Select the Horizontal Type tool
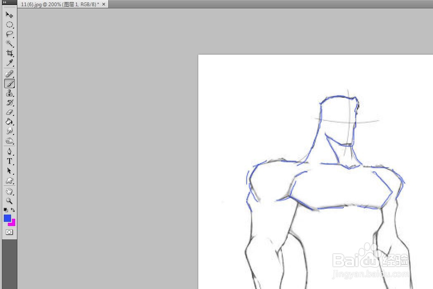The width and height of the screenshot is (433, 289). 10,161
